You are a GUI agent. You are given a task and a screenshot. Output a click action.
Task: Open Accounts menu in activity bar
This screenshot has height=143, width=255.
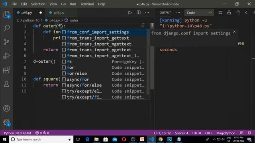pos(6,108)
